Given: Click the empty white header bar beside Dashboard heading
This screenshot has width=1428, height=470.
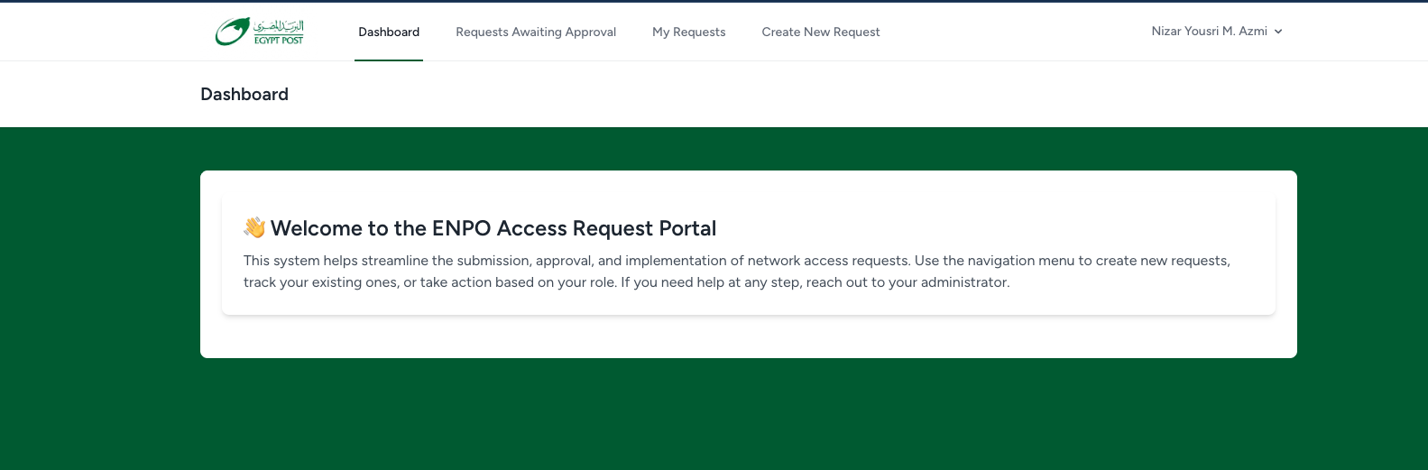Looking at the screenshot, I should coord(812,95).
